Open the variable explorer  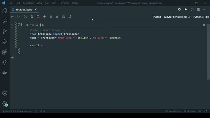pos(57,17)
